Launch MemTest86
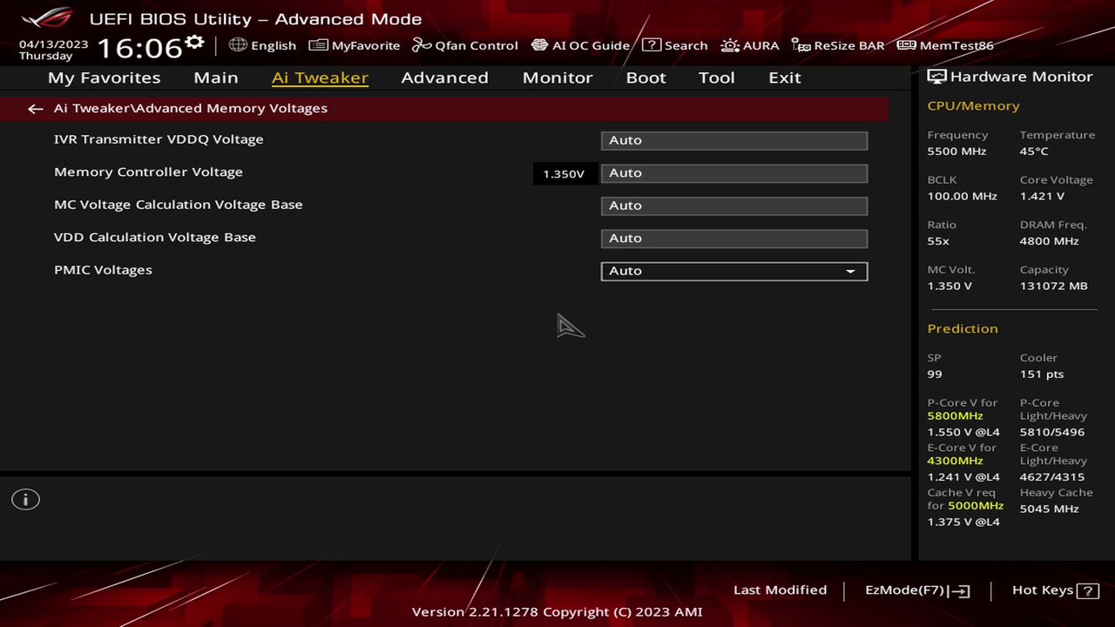The image size is (1115, 627). point(945,45)
